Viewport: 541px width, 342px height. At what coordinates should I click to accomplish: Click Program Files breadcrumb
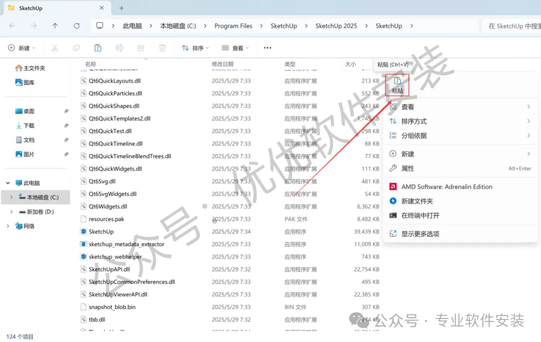pyautogui.click(x=233, y=26)
